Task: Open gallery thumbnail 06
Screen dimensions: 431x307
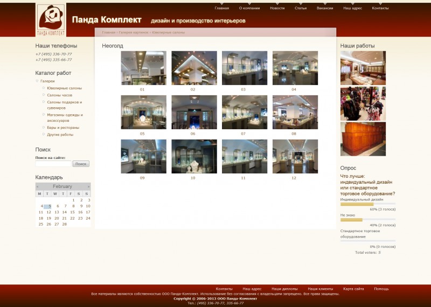Action: point(194,112)
